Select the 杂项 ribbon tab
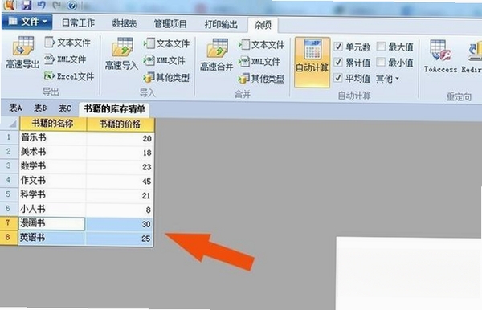The image size is (482, 310). tap(263, 25)
